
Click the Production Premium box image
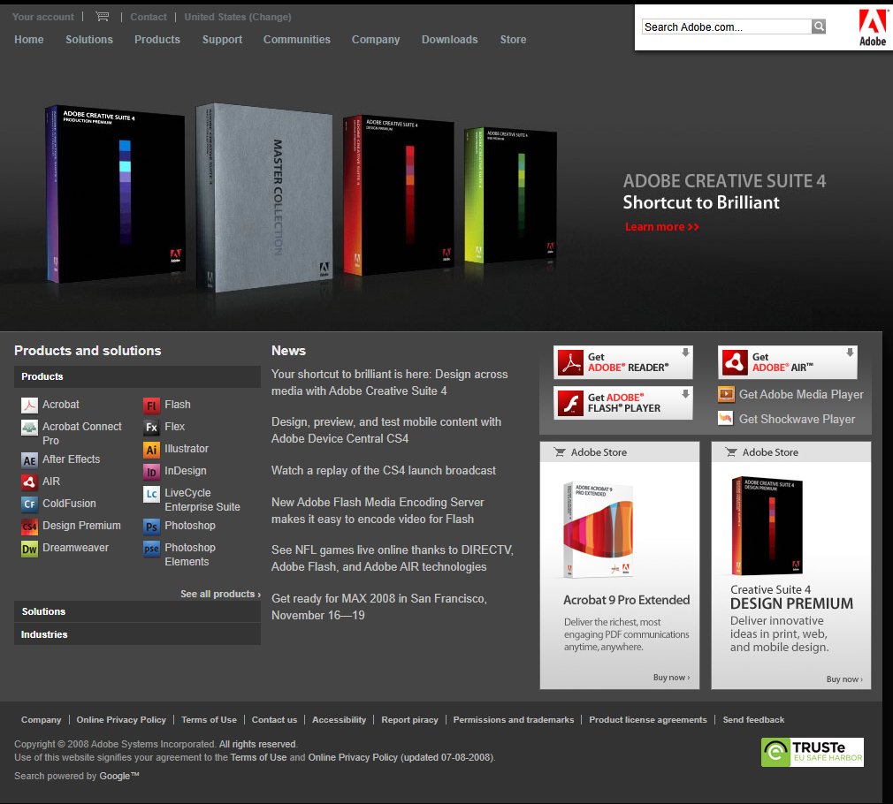[116, 193]
